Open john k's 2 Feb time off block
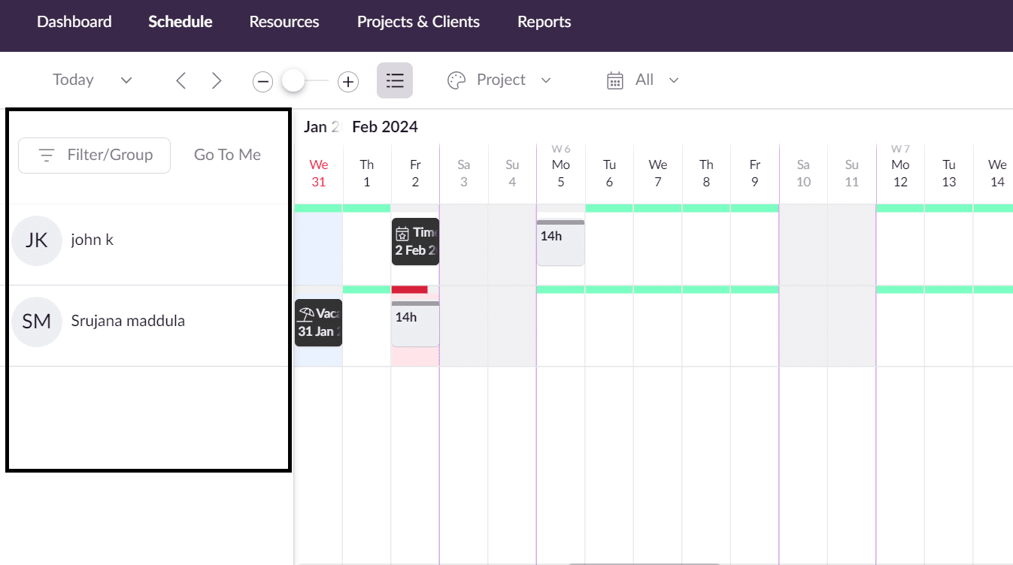This screenshot has width=1013, height=565. pyautogui.click(x=415, y=241)
